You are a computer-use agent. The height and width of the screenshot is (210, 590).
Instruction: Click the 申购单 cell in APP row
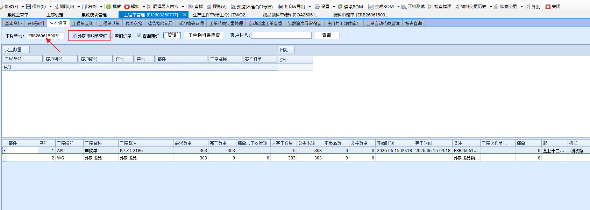click(x=101, y=151)
